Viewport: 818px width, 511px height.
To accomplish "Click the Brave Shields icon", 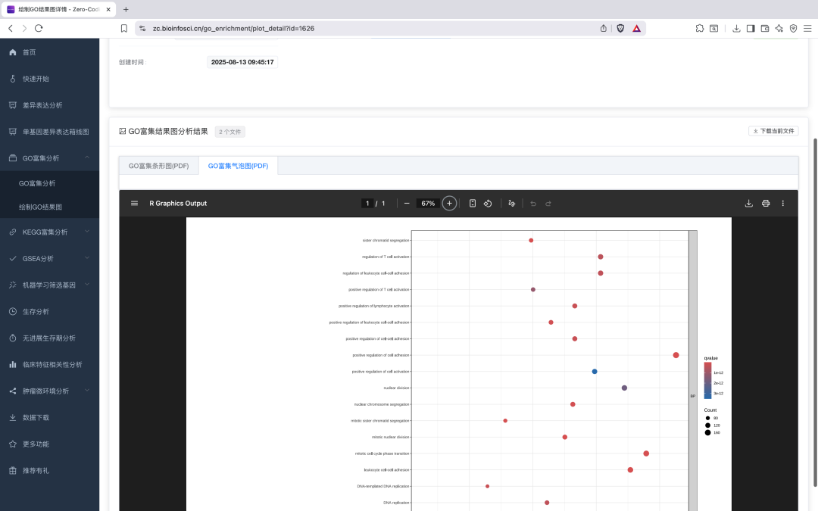I will coord(620,28).
